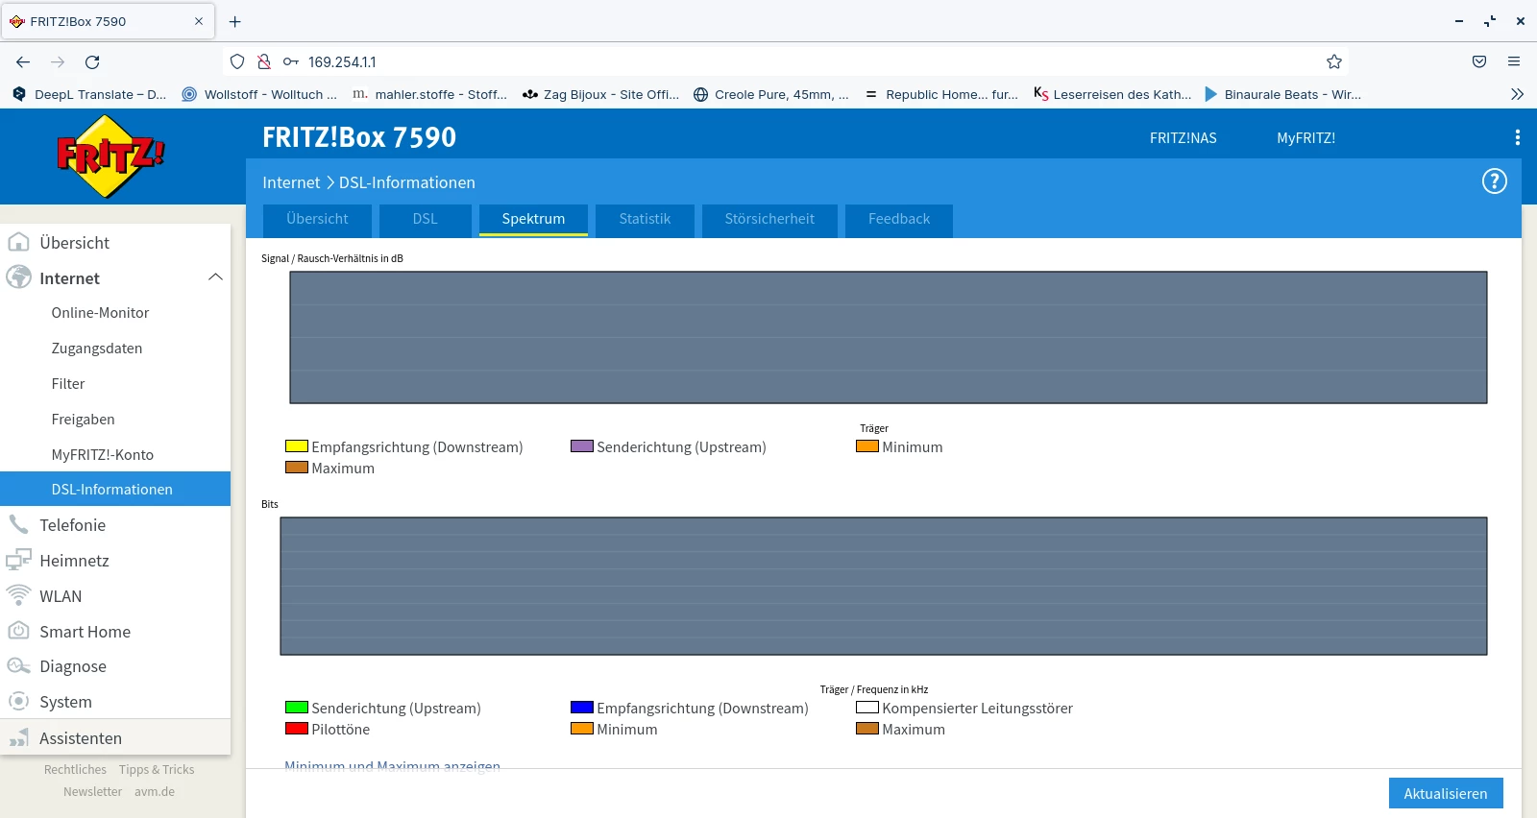Bookmark this page with the star icon
The width and height of the screenshot is (1537, 818).
pos(1334,62)
